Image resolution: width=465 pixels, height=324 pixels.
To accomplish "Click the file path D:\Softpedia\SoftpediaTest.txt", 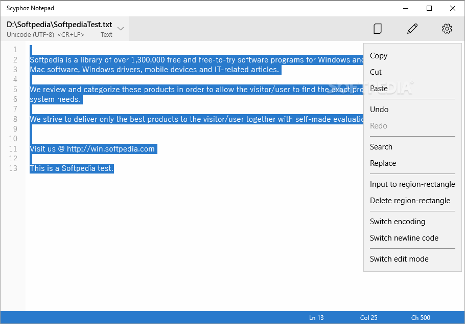I will [x=59, y=25].
